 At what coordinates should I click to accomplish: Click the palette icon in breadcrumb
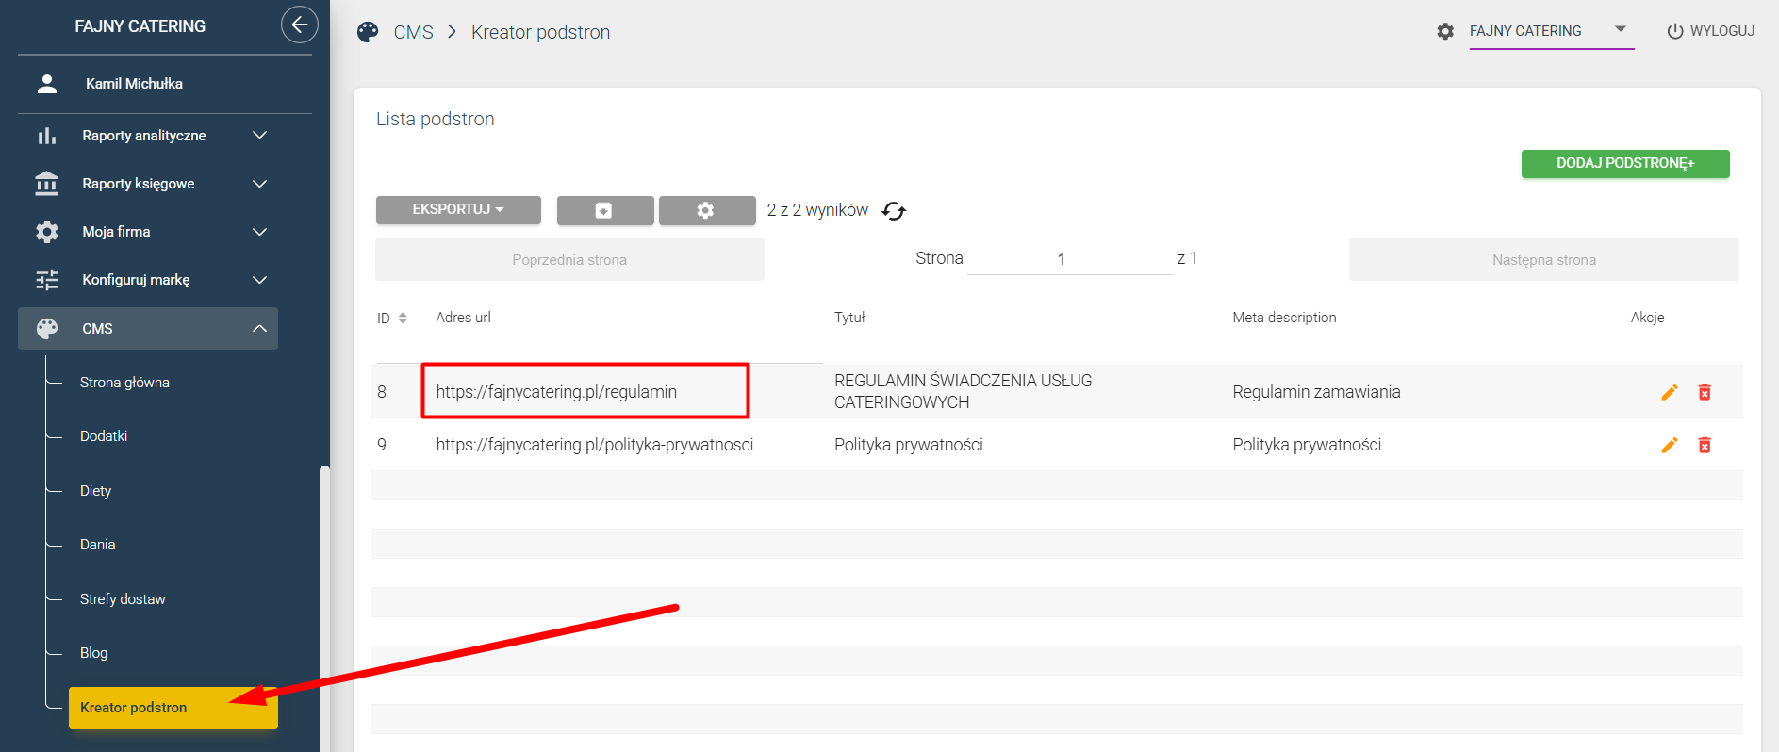click(x=368, y=32)
